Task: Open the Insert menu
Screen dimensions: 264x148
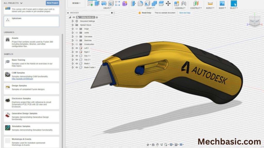Action: click(x=222, y=8)
